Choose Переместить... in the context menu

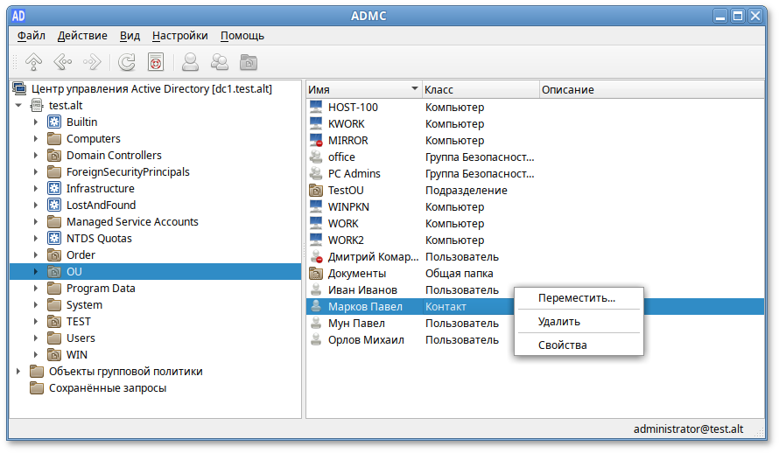click(x=577, y=298)
